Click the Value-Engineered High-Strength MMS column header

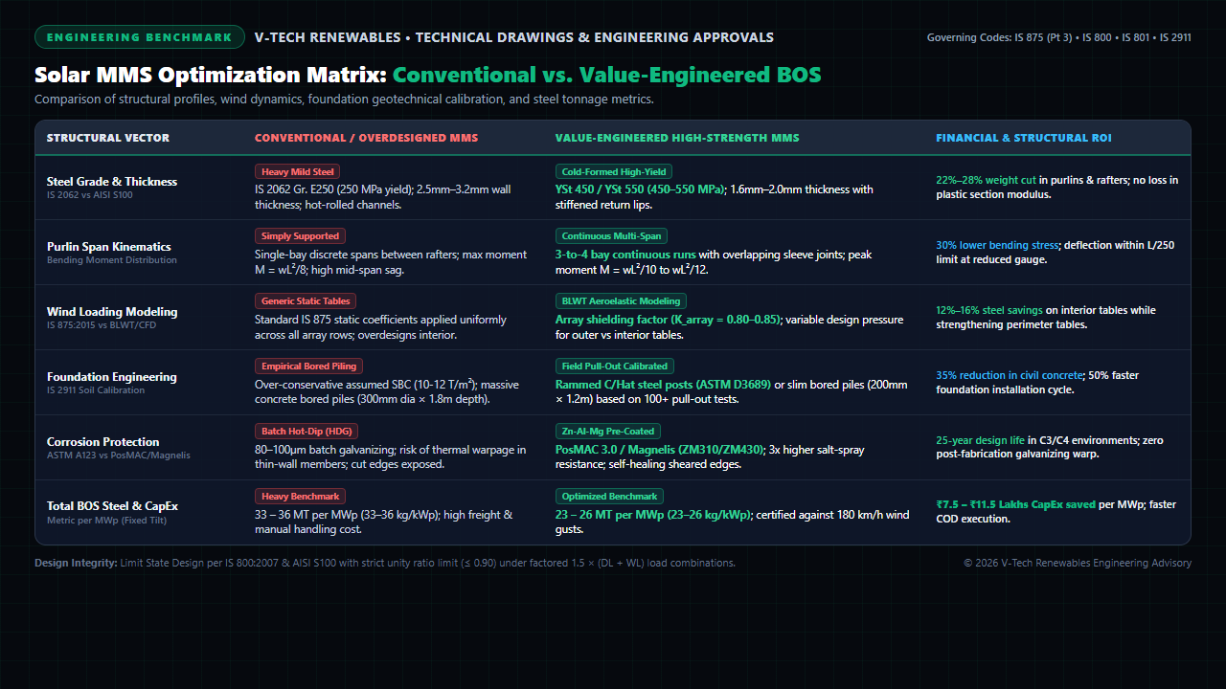pos(677,138)
